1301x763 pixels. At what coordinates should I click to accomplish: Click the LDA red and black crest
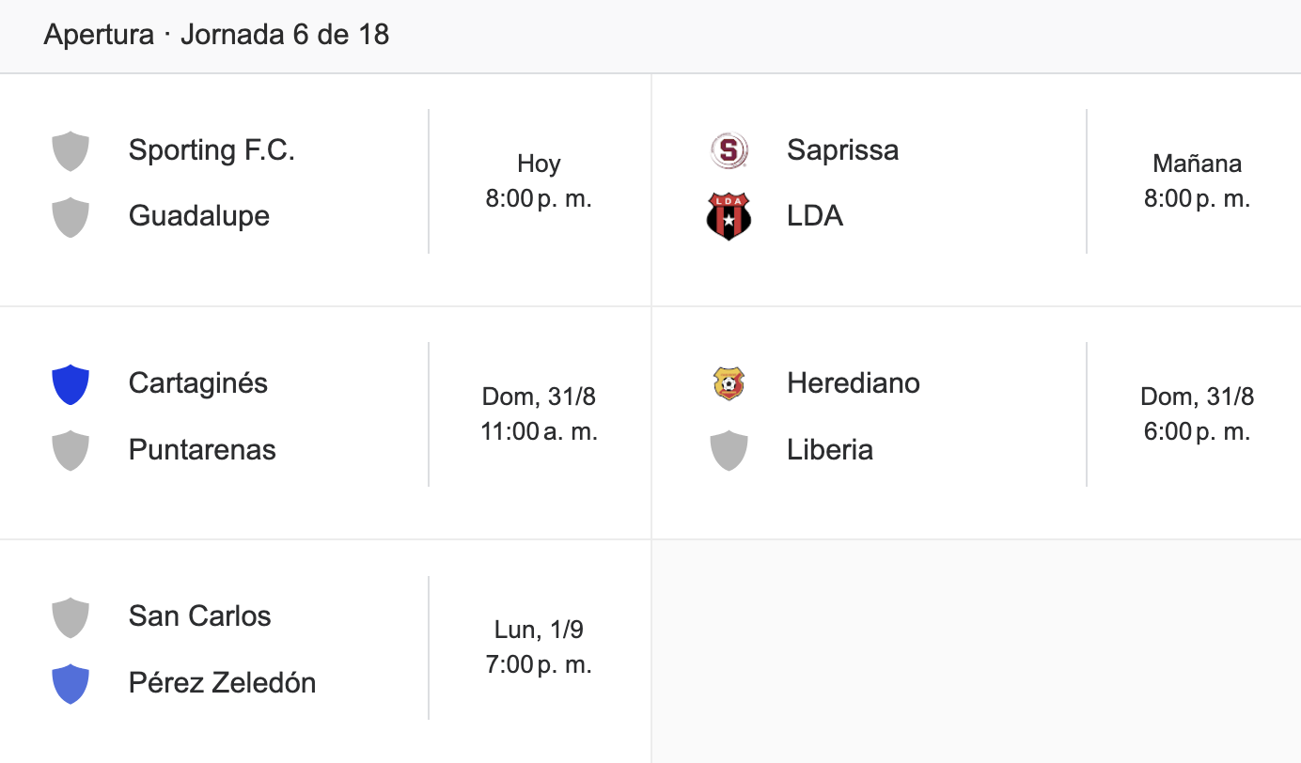(729, 217)
